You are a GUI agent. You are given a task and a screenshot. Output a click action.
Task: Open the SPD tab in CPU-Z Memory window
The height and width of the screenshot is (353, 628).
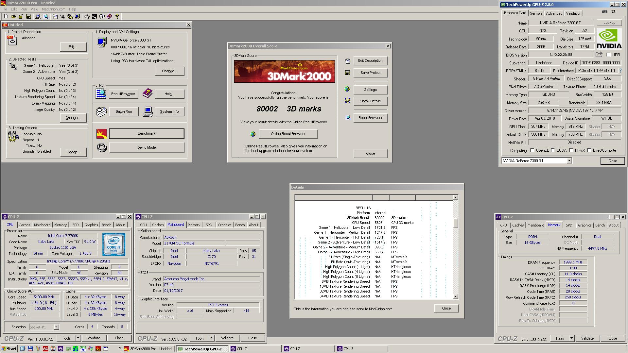569,225
